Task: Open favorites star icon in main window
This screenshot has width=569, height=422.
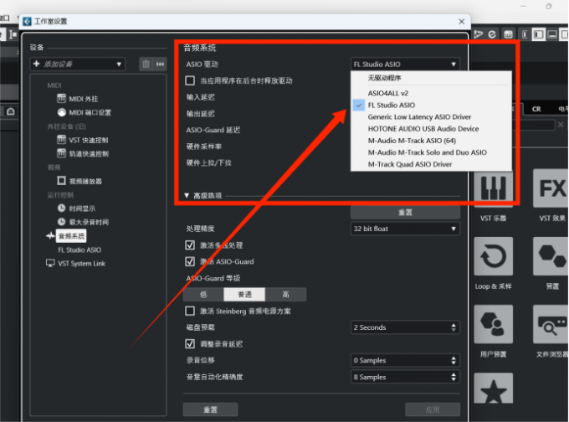Action: click(x=493, y=389)
